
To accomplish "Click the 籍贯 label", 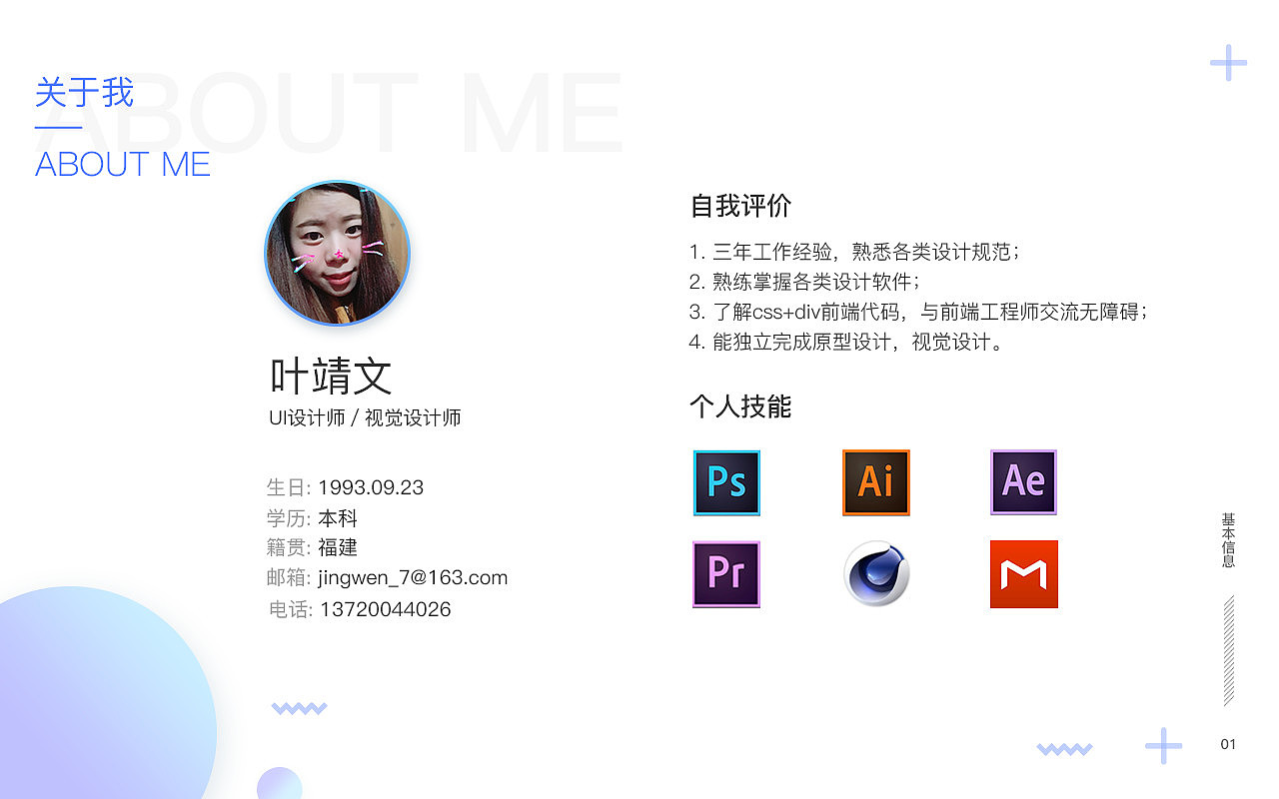I will 289,547.
